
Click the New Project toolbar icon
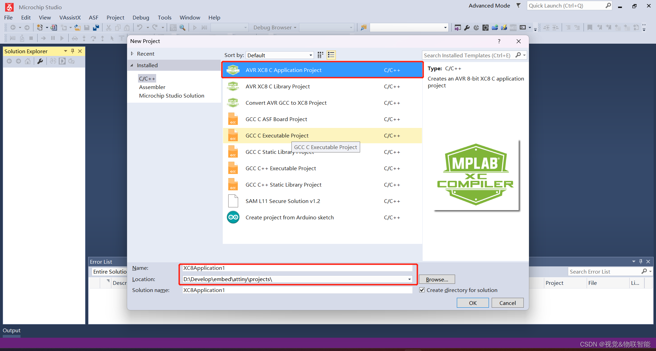tap(40, 28)
